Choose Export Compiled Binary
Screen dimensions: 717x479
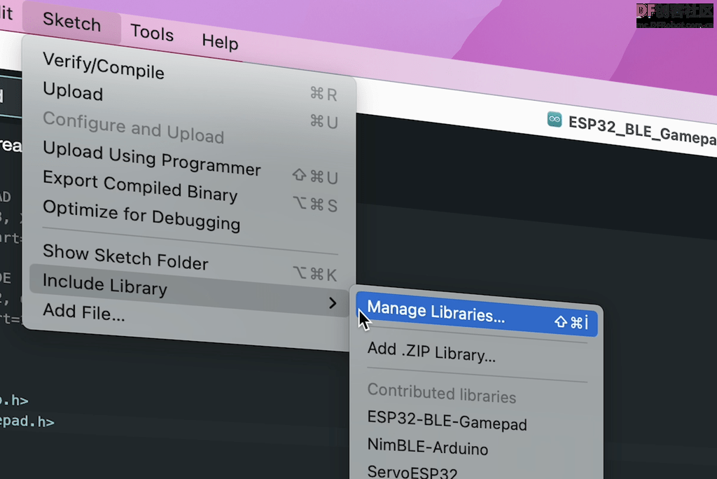point(140,186)
